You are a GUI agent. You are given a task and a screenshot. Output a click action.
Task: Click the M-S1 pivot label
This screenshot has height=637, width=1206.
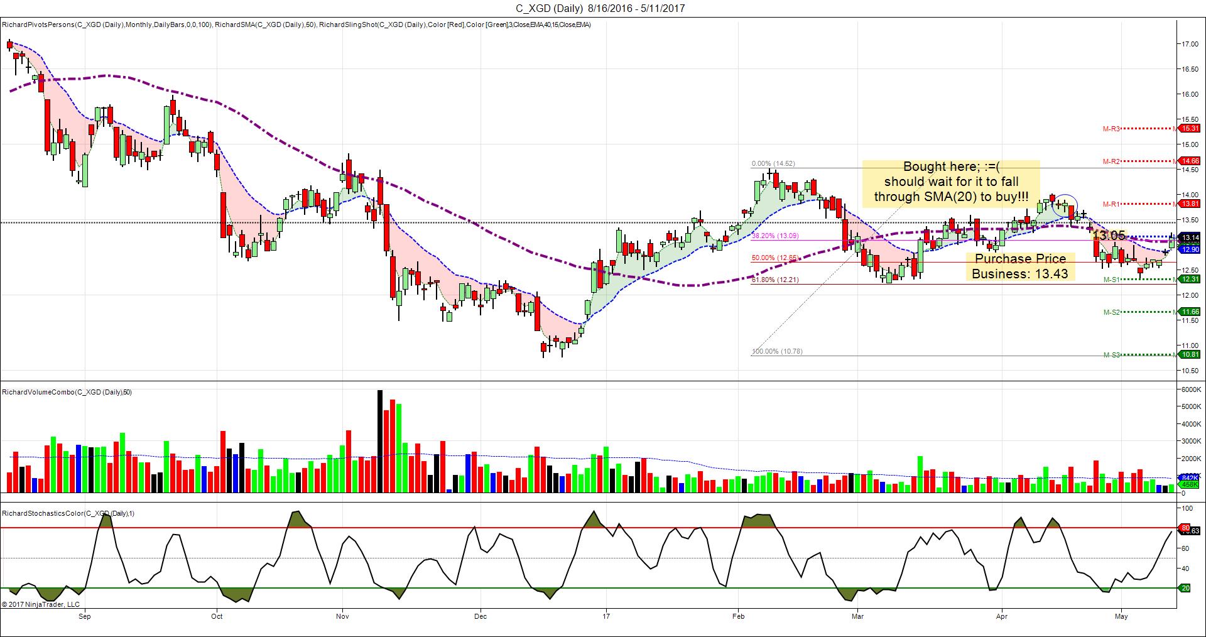click(1111, 280)
